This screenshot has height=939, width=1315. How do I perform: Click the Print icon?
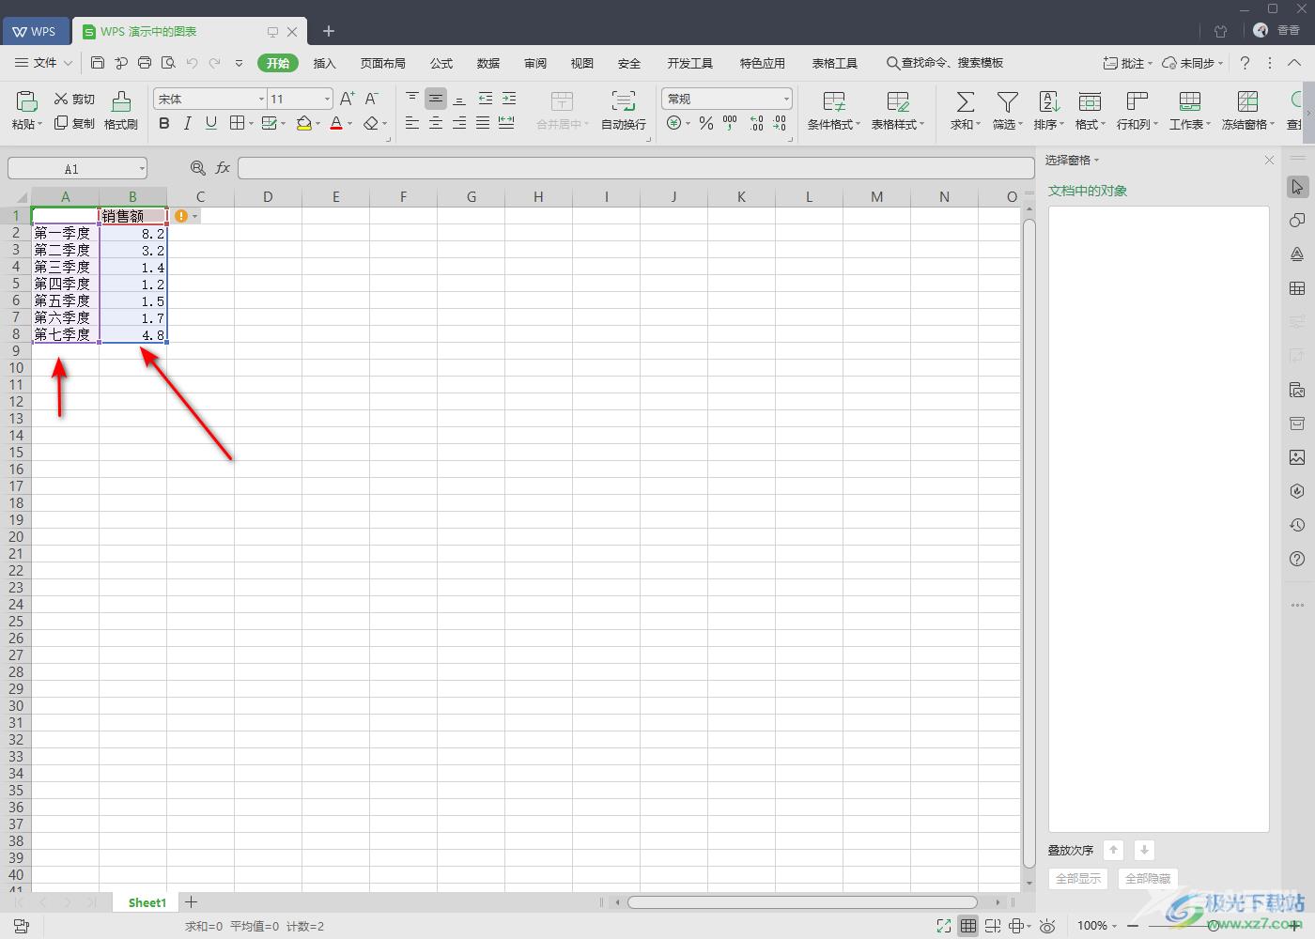(145, 63)
